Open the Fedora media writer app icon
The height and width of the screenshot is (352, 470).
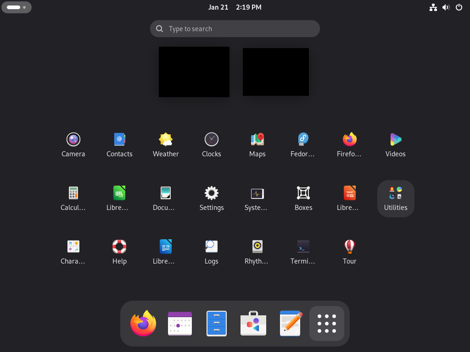coord(303,145)
